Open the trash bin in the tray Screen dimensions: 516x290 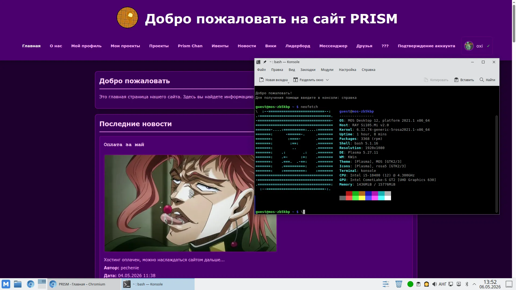[399, 284]
